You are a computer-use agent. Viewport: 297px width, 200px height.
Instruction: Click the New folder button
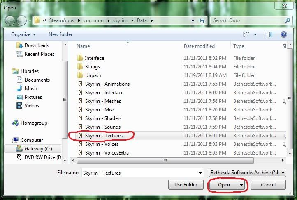(x=60, y=34)
